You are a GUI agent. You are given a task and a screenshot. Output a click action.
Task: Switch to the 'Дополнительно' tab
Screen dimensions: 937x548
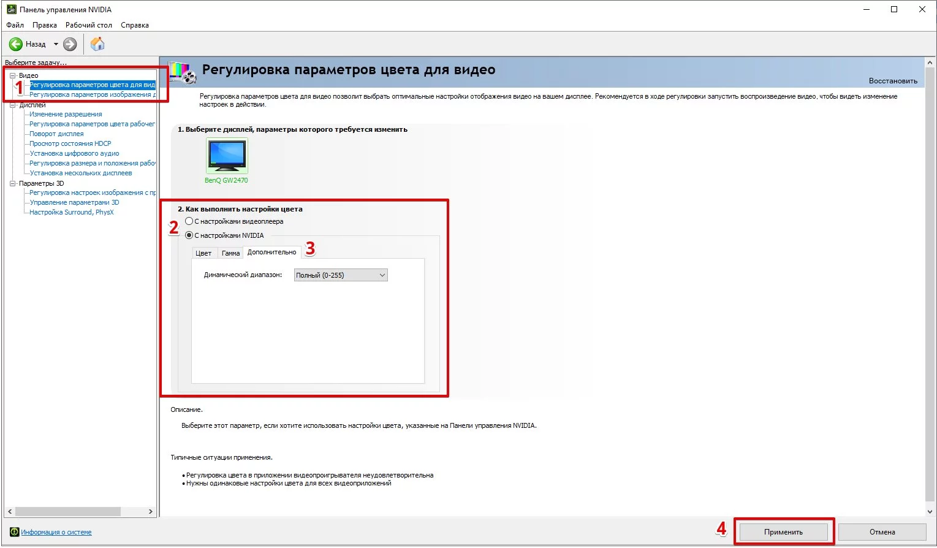click(272, 252)
